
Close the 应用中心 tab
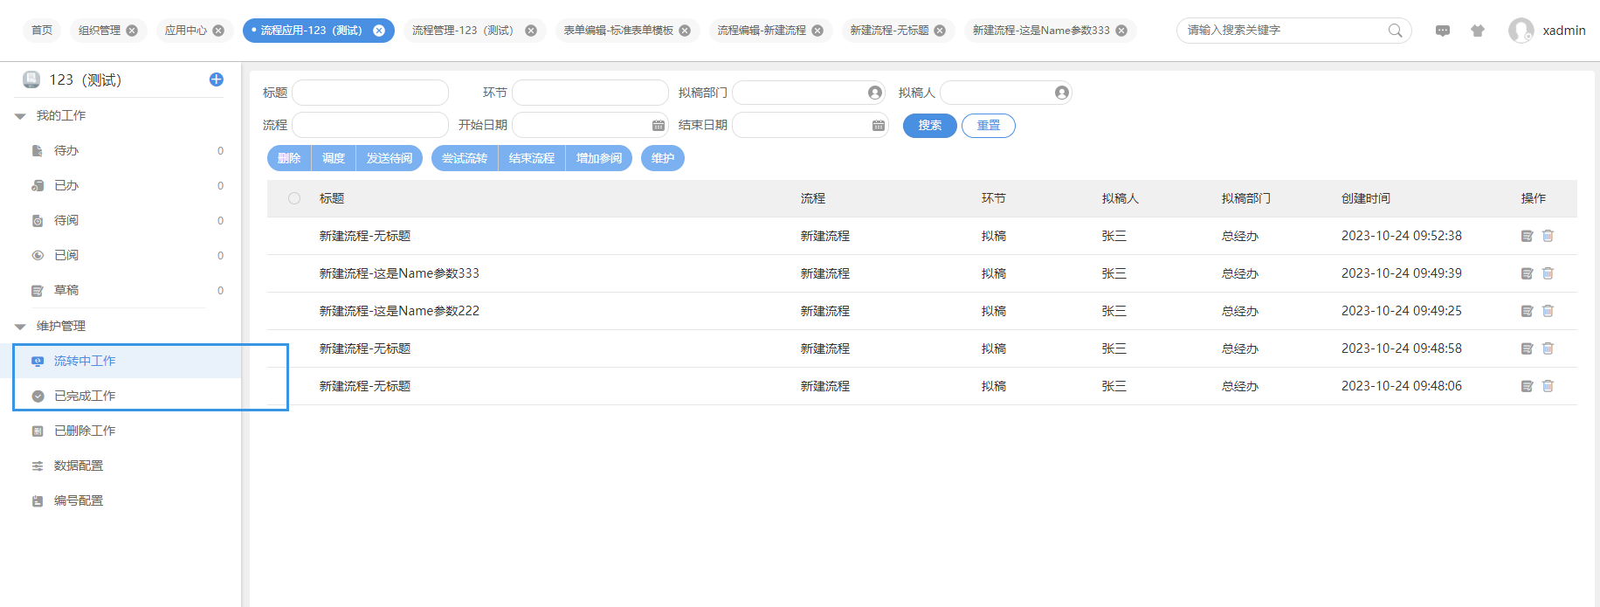pos(218,31)
